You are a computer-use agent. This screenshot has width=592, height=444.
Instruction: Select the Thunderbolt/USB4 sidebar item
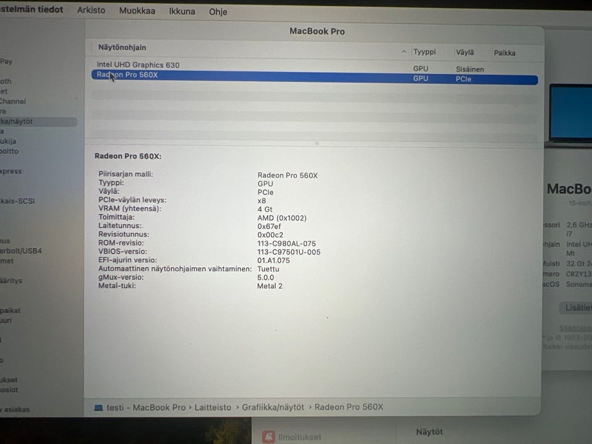pos(21,251)
